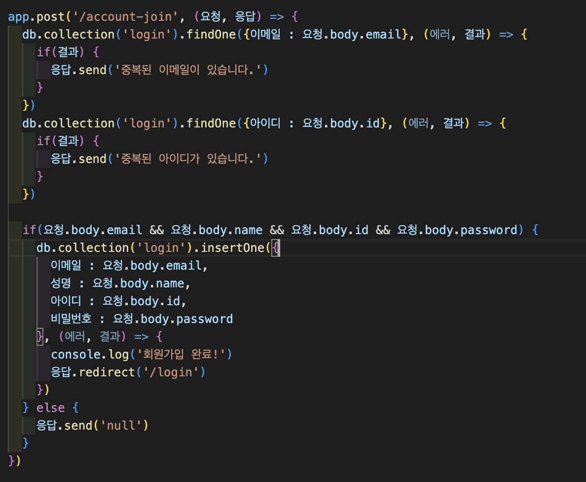
Task: Click the highlighted opening brace after insertOne(
Action: coord(275,248)
